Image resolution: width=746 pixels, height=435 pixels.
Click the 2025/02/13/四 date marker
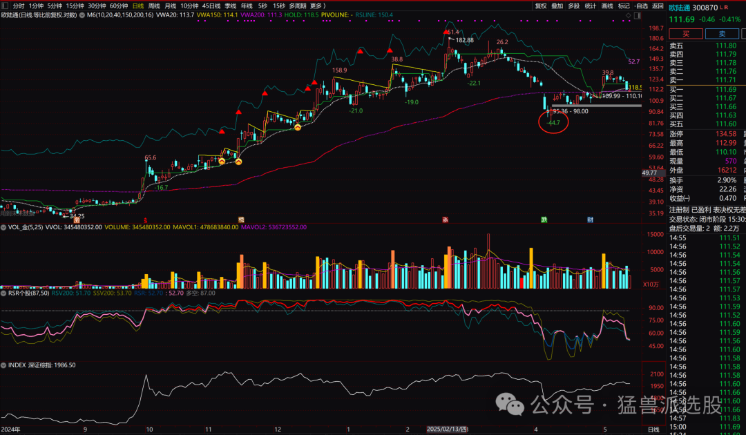[447, 429]
